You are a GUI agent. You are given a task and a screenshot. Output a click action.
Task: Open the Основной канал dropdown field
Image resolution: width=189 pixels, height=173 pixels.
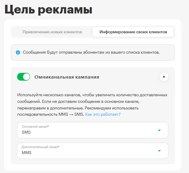90,130
